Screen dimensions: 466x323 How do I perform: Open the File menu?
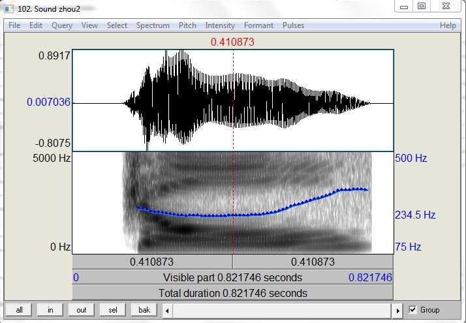[x=14, y=25]
